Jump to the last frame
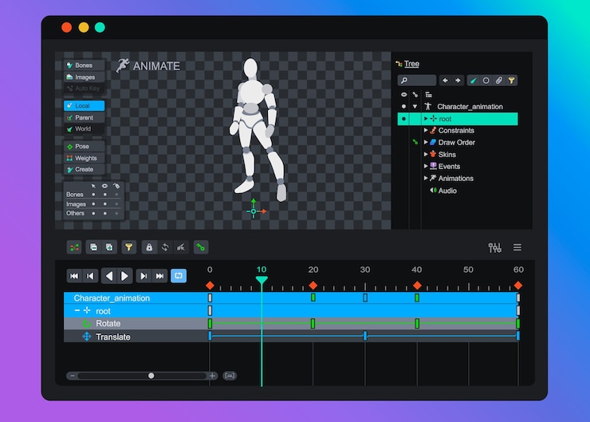This screenshot has height=422, width=590. coord(159,276)
